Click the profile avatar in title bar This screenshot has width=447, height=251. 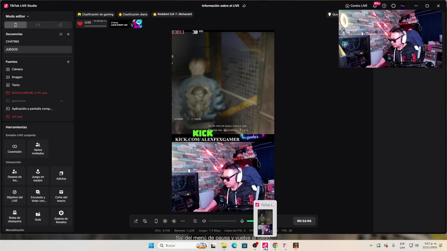tap(403, 6)
